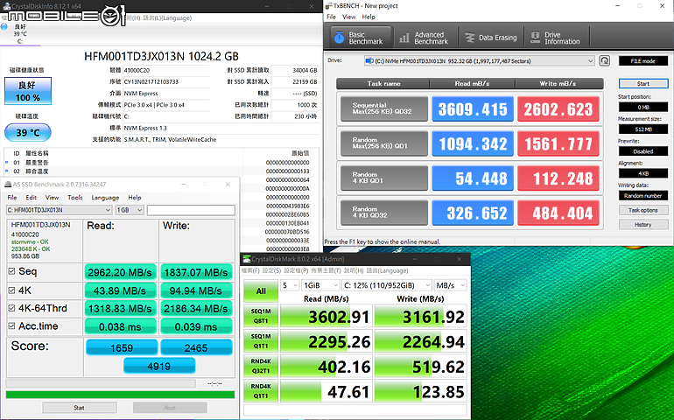Click the AS SSD Benchmark title icon

[x=8, y=185]
